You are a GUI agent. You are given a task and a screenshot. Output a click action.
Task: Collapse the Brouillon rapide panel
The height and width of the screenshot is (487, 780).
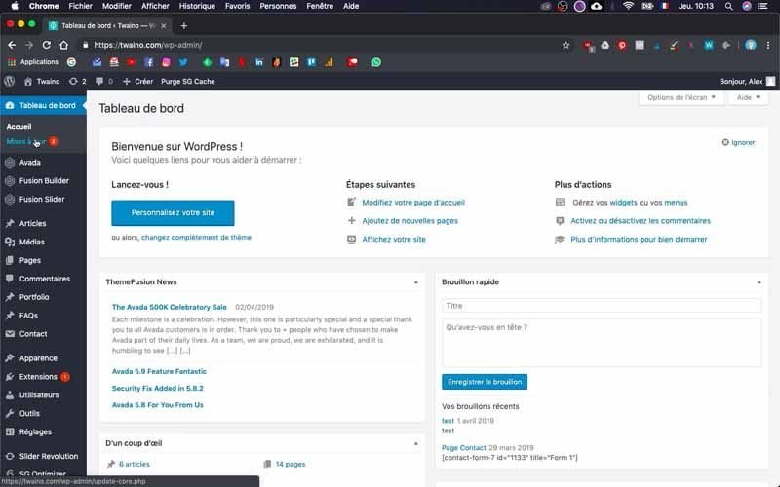(759, 282)
